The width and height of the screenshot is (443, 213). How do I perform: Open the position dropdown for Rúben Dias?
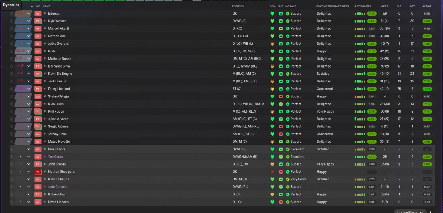pos(29,194)
